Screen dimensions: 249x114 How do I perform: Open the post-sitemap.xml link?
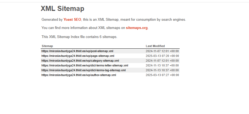(77, 51)
